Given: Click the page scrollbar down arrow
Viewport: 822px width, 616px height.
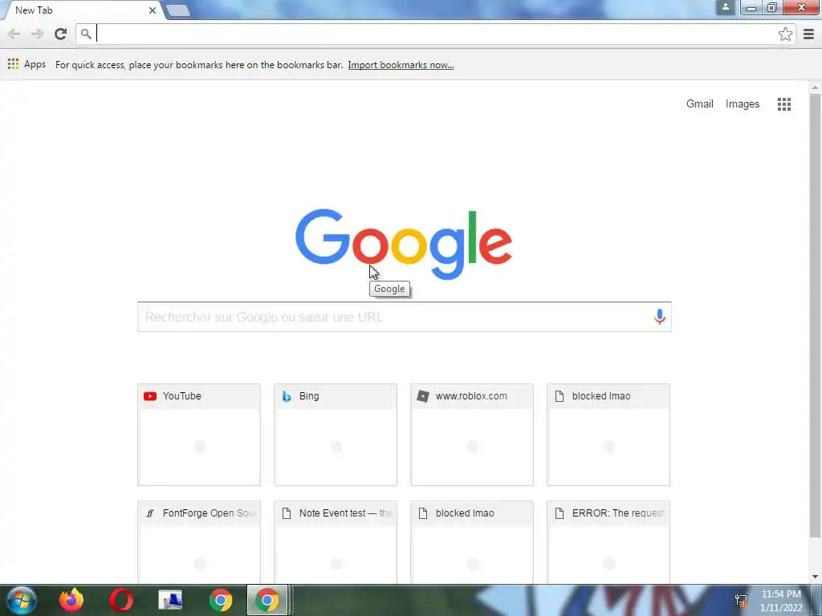Looking at the screenshot, I should [x=815, y=577].
